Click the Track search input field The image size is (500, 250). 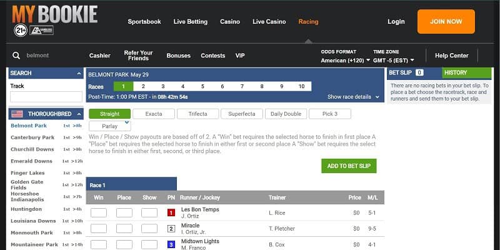tap(46, 97)
